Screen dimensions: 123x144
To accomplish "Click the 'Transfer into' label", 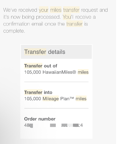I will (x=38, y=92).
